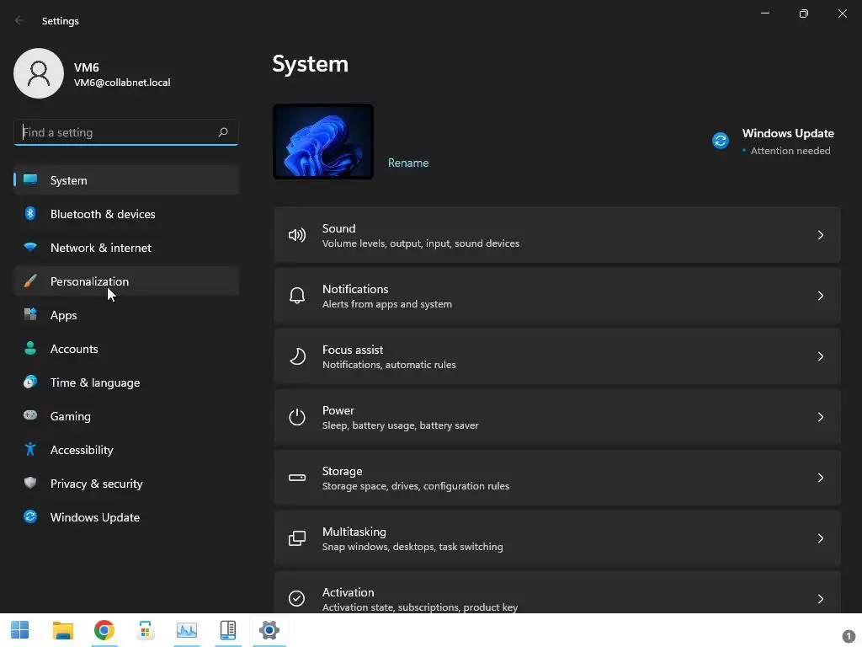This screenshot has width=862, height=647.
Task: Go to Gaming settings
Action: (126, 416)
